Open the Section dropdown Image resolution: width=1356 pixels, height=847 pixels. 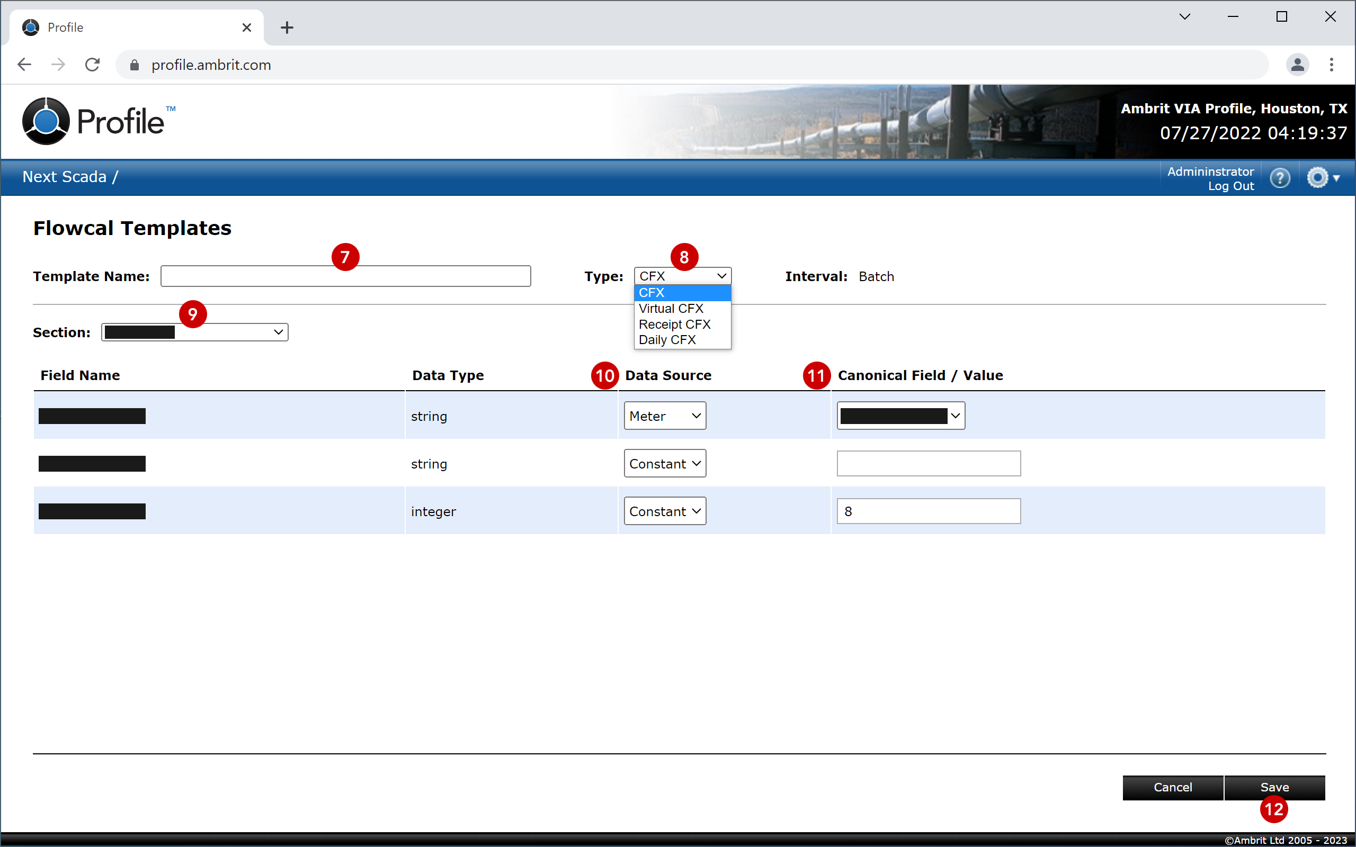[x=194, y=332]
